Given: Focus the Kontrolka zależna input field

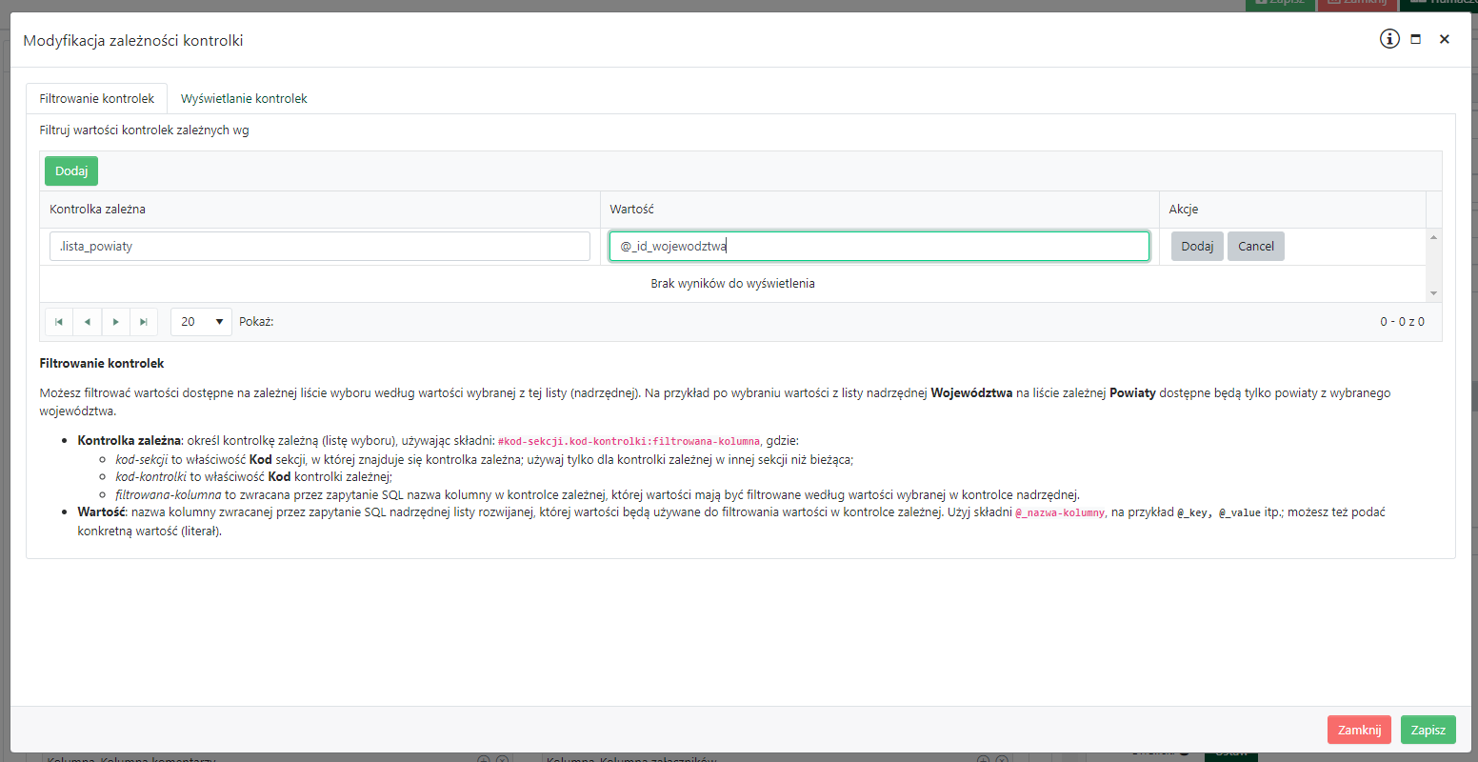Looking at the screenshot, I should click(320, 246).
